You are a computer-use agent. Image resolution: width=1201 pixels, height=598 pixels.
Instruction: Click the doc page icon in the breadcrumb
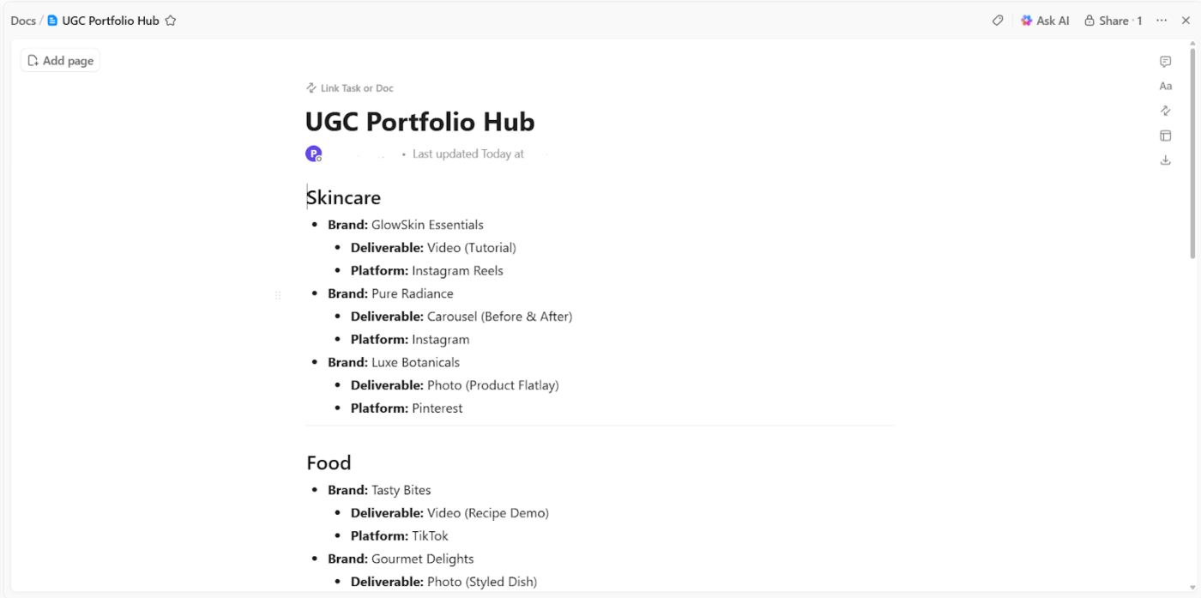(52, 20)
